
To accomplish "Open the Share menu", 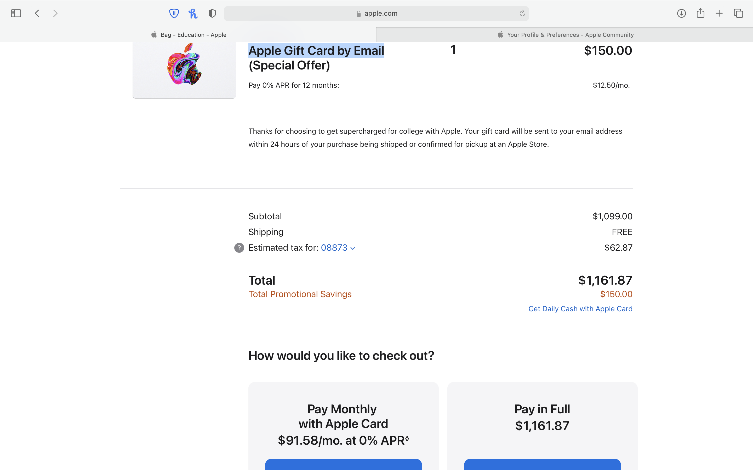I will [x=700, y=13].
